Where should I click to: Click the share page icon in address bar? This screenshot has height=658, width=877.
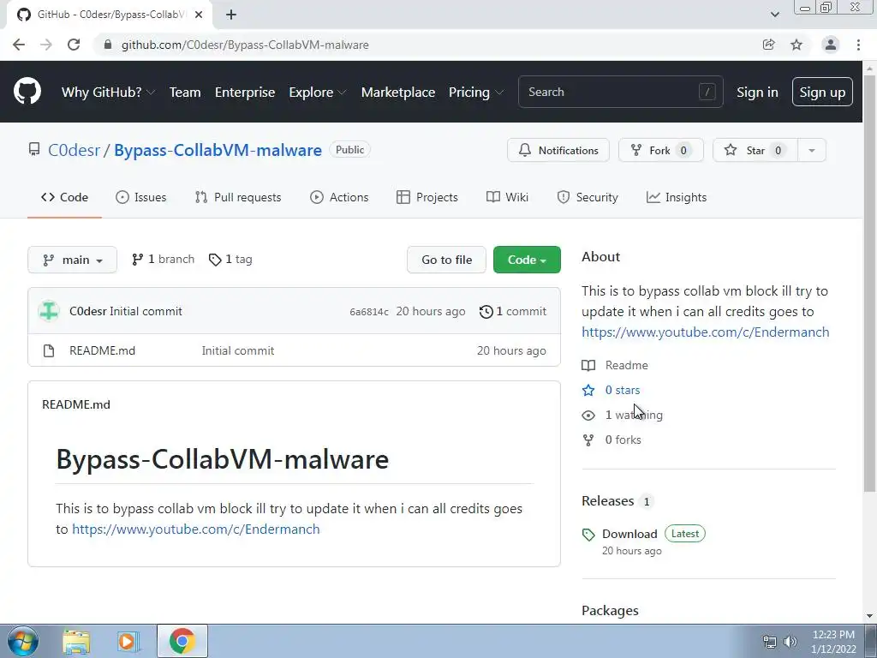(x=768, y=45)
